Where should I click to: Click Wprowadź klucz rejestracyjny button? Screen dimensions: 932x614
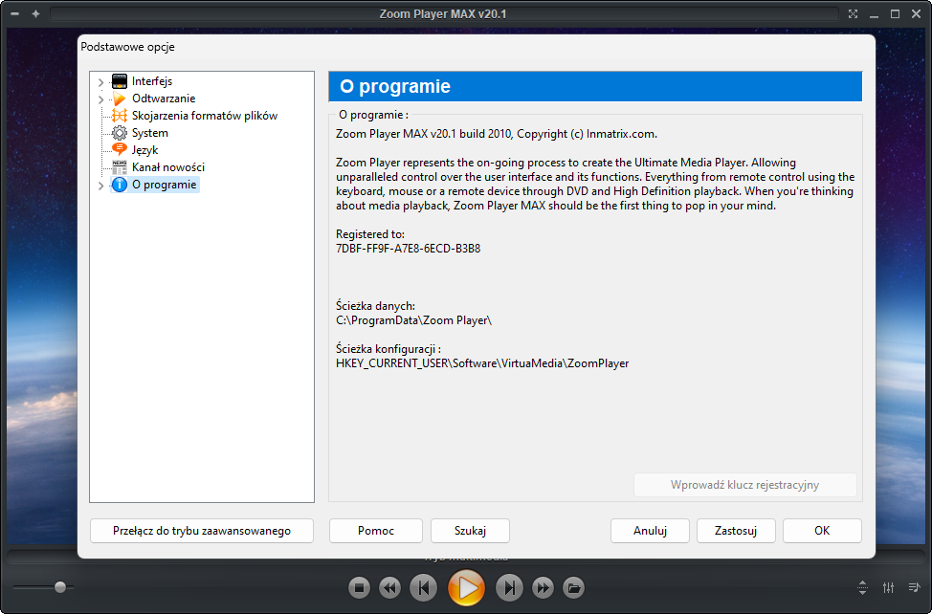pos(744,485)
